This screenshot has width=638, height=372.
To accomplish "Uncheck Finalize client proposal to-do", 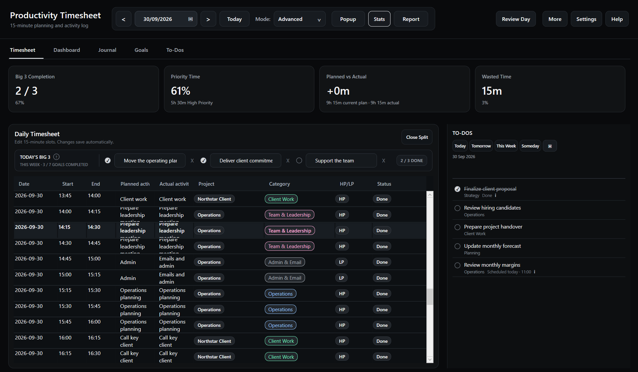I will [x=457, y=189].
